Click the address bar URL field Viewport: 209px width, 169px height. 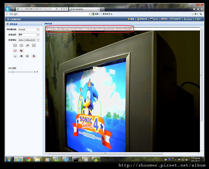pyautogui.click(x=36, y=9)
